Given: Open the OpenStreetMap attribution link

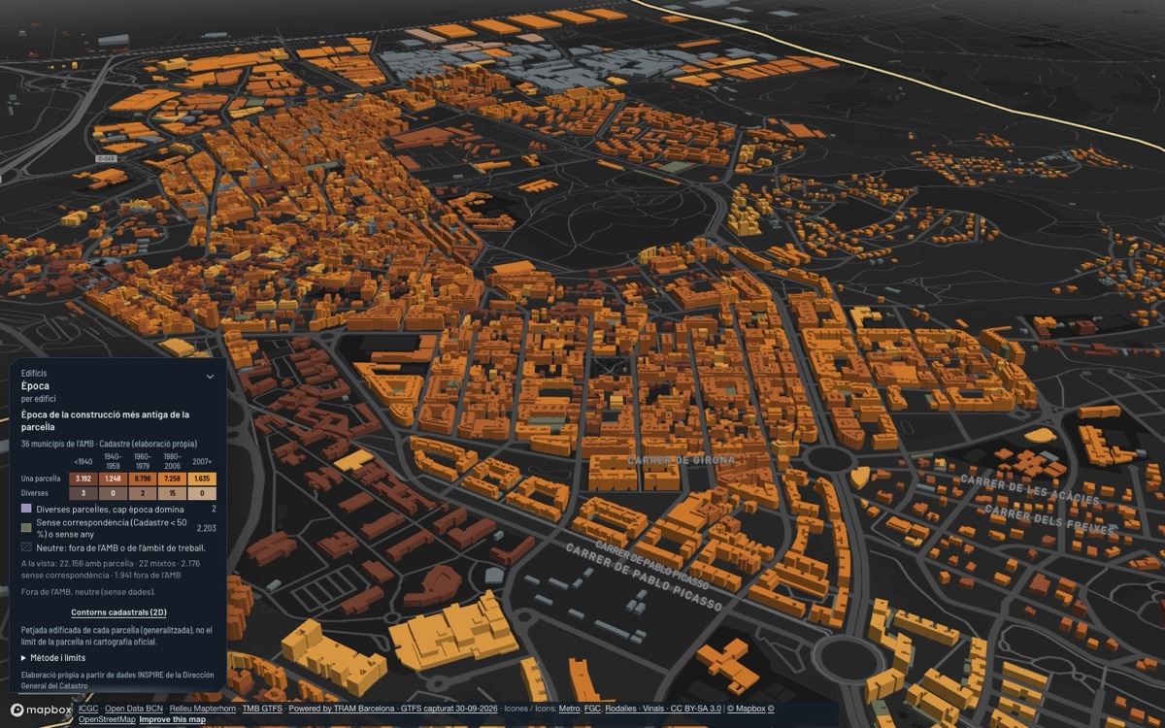Looking at the screenshot, I should click(x=107, y=719).
